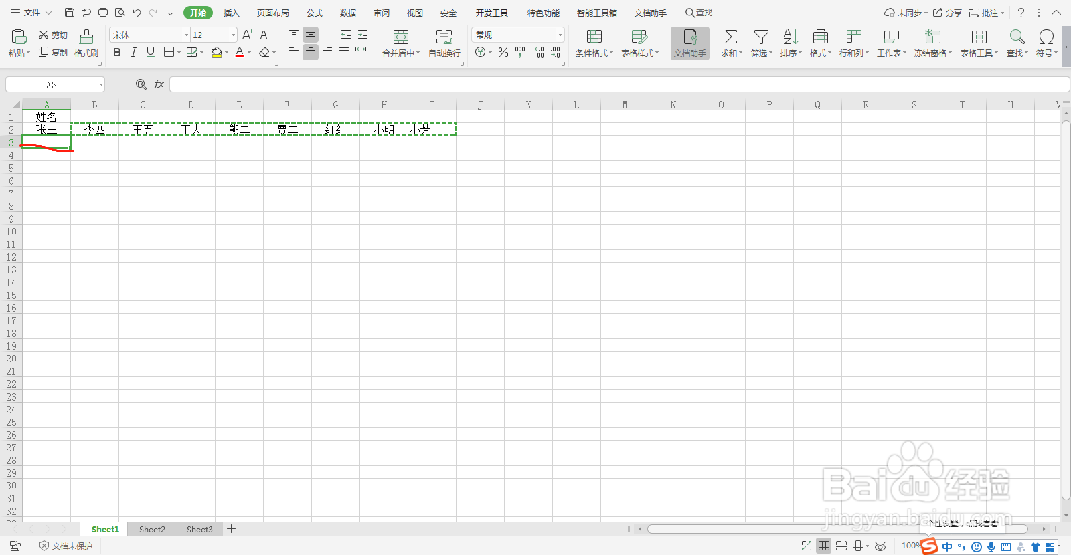Toggle Wrap Text option
Image resolution: width=1071 pixels, height=555 pixels.
[444, 37]
